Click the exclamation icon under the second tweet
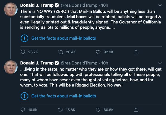 pos(25,96)
